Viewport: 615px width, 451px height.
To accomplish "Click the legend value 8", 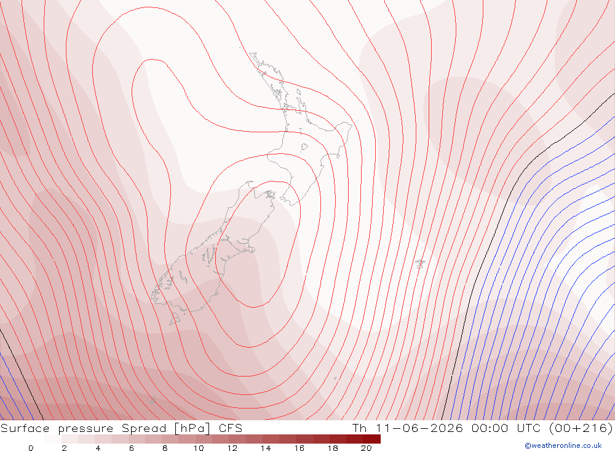I will point(165,448).
